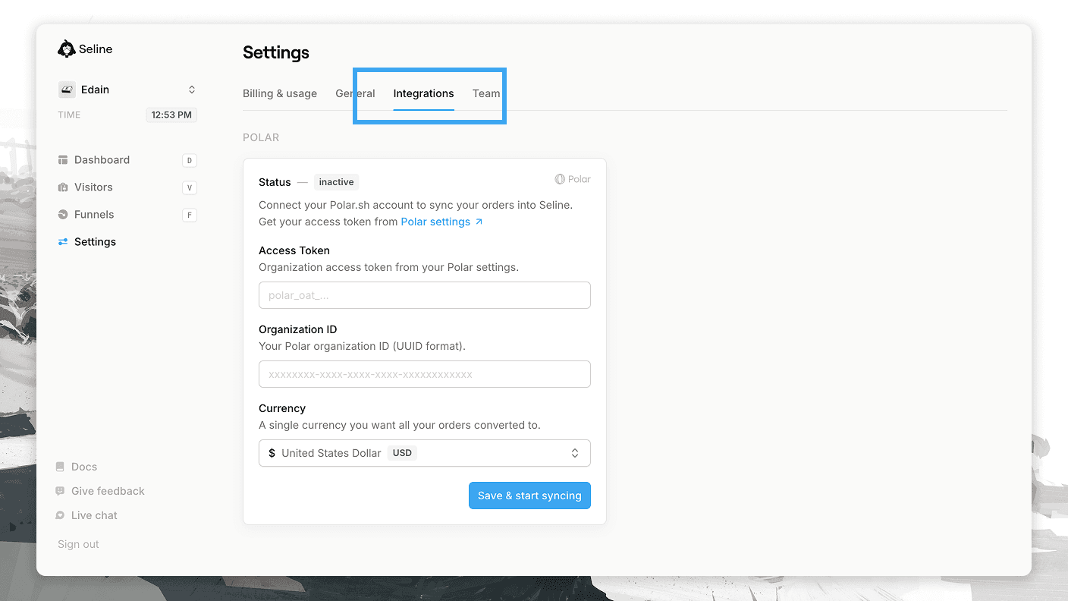Click the Organization ID label

click(x=297, y=329)
